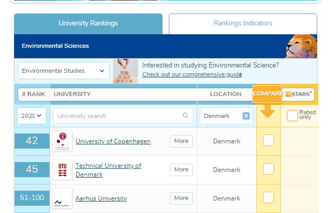Click More for Technical University of Denmark
The height and width of the screenshot is (213, 336).
[x=181, y=170]
